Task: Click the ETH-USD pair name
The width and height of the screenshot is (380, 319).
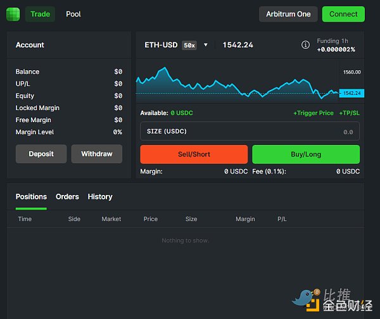Action: [x=161, y=45]
